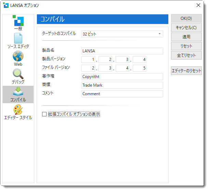Image resolution: width=209 pixels, height=191 pixels.
Task: Open the Web globe settings category
Action: point(18,59)
